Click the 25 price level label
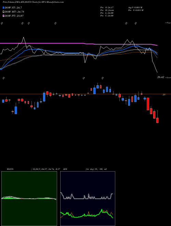 [164, 95]
